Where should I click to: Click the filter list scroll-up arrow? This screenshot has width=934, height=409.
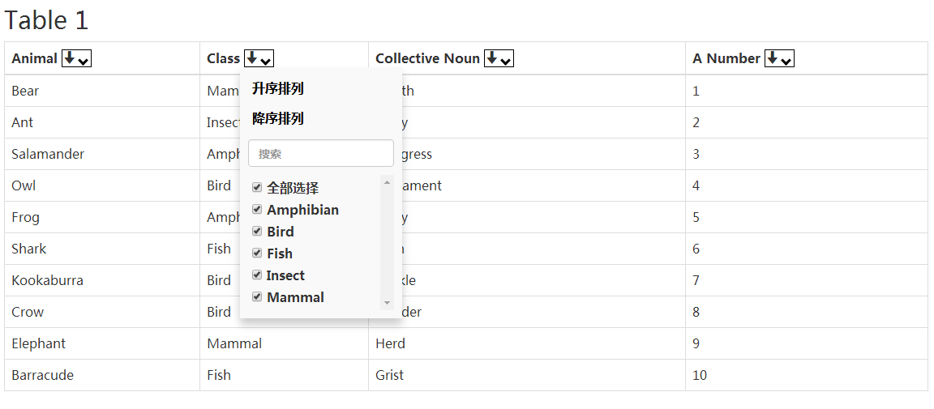tap(388, 182)
